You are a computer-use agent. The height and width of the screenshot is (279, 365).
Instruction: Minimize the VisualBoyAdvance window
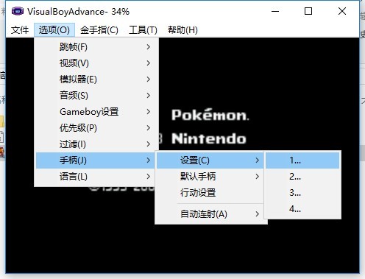pos(275,11)
